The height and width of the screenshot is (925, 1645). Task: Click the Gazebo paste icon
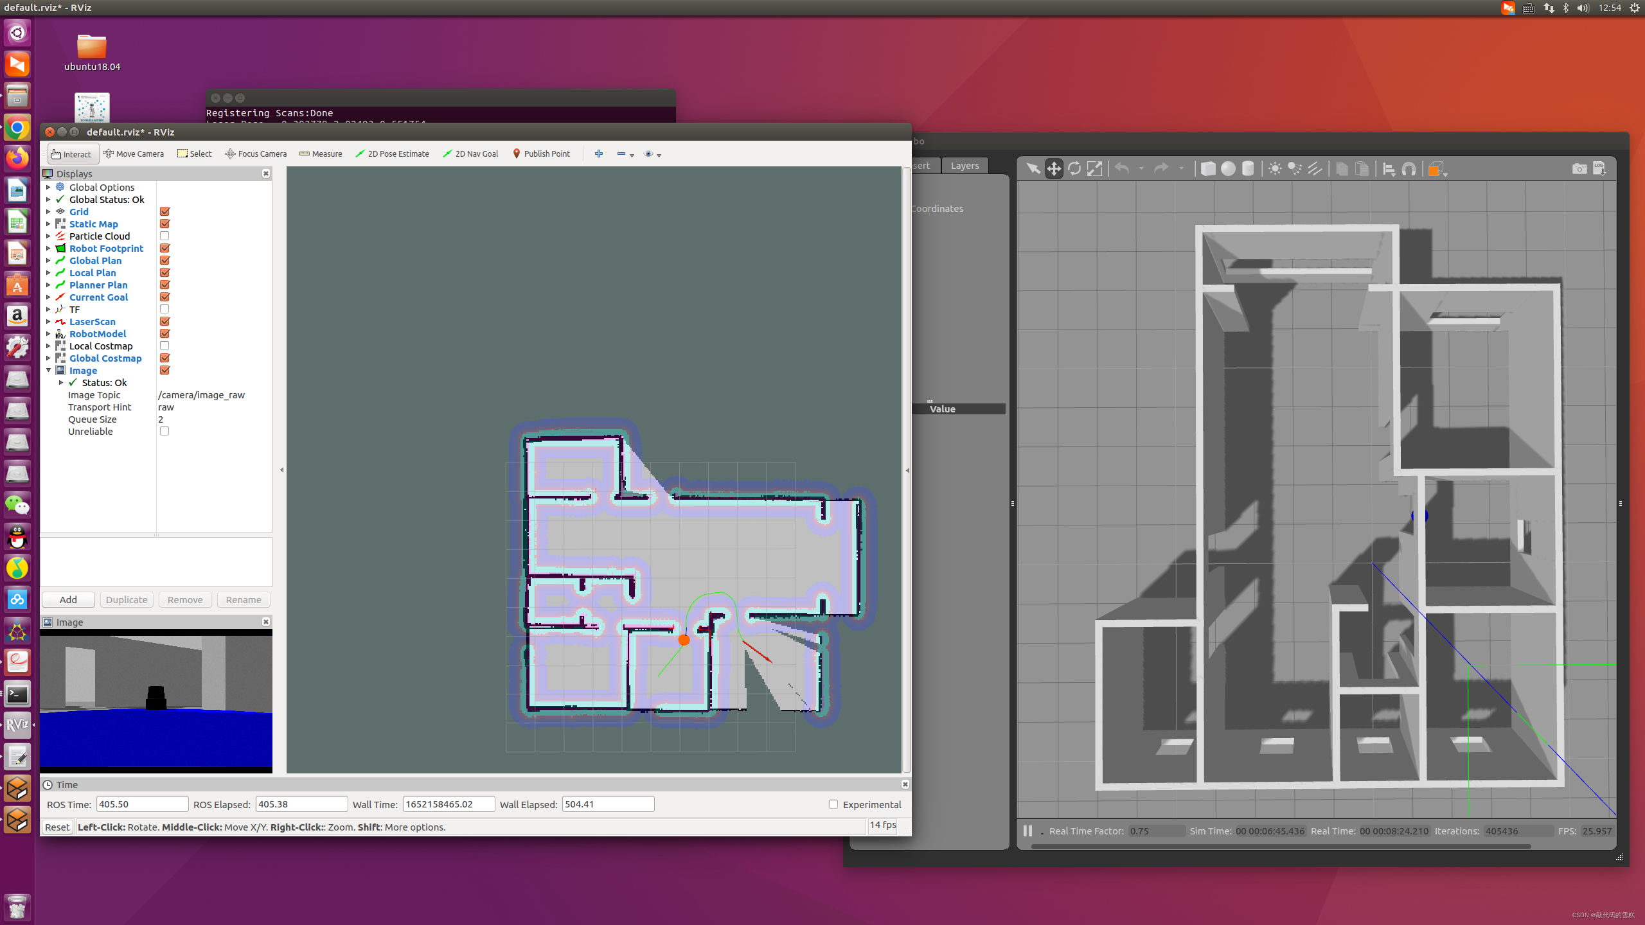1362,169
